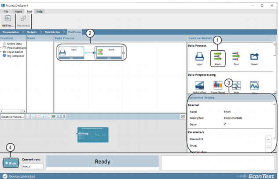This screenshot has width=279, height=179.
Task: Click the double cursor bars toolbar icon
Action: tap(64, 116)
